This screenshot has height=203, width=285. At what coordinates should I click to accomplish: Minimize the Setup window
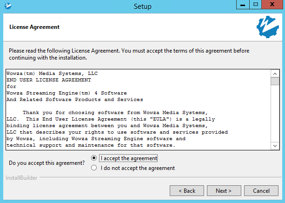(x=243, y=5)
